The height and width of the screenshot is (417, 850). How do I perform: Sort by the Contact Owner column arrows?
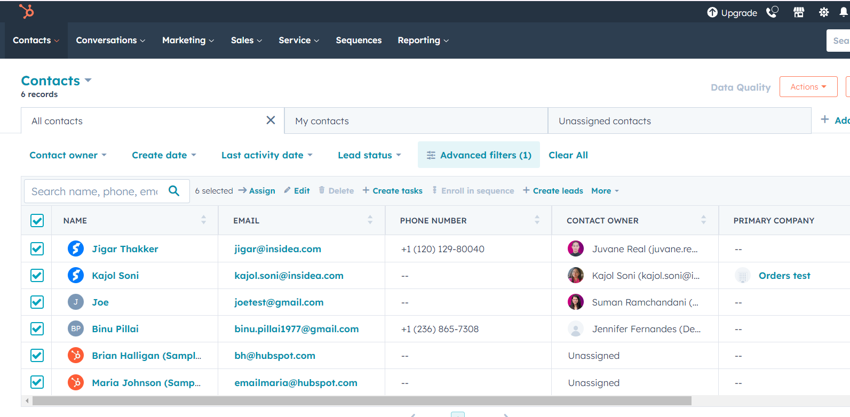tap(703, 220)
